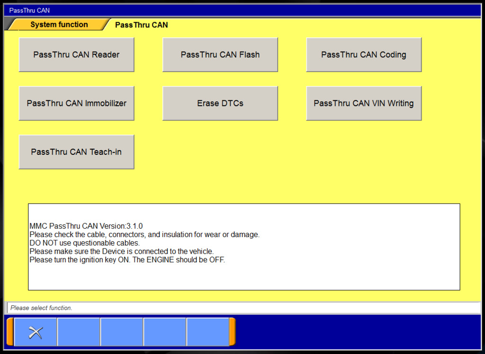The height and width of the screenshot is (354, 485).
Task: Click the PassThru CAN title bar text
Action: [29, 10]
